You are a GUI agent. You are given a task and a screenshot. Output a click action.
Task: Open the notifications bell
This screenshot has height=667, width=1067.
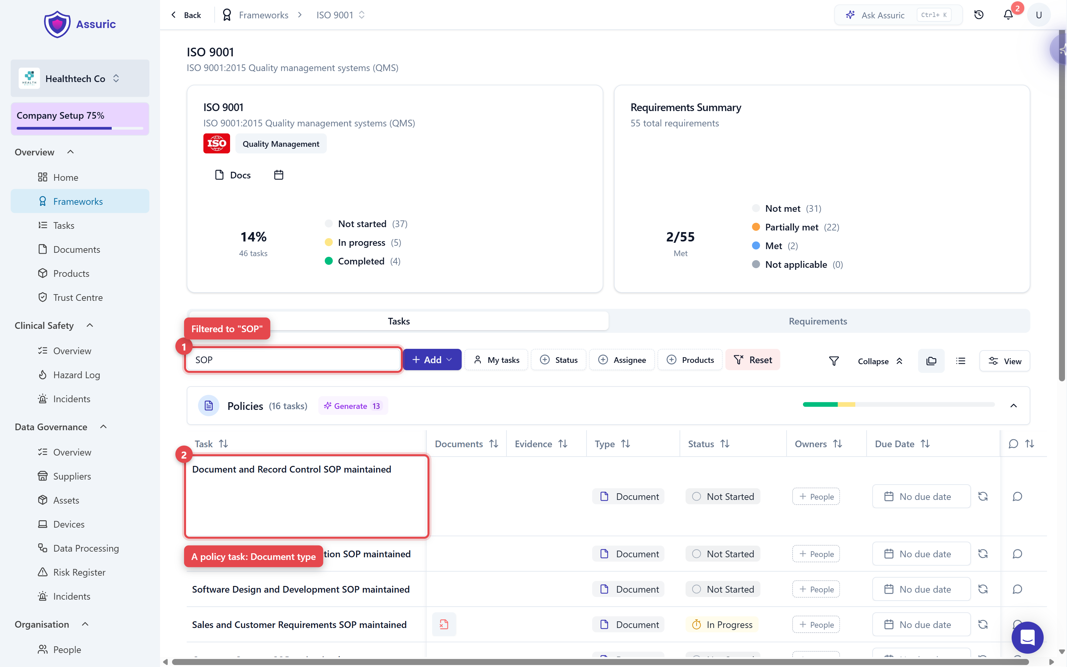coord(1008,15)
